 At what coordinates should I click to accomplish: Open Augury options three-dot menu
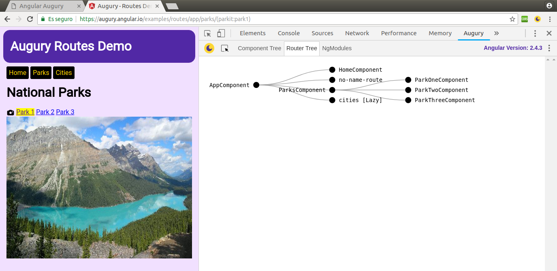549,48
